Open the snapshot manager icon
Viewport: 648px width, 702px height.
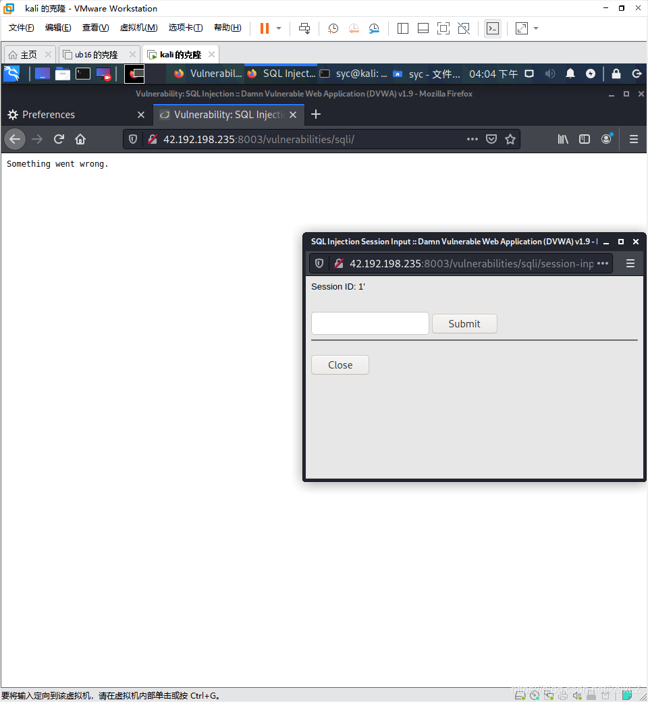coord(374,28)
